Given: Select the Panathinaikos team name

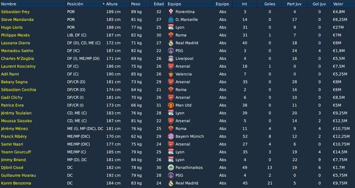Looking at the screenshot, I should tap(189, 168).
